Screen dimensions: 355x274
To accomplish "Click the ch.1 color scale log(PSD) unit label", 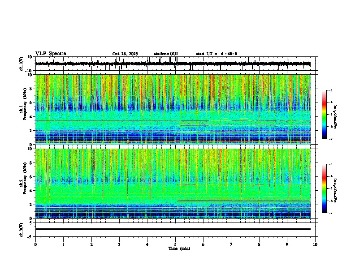I will point(336,117).
